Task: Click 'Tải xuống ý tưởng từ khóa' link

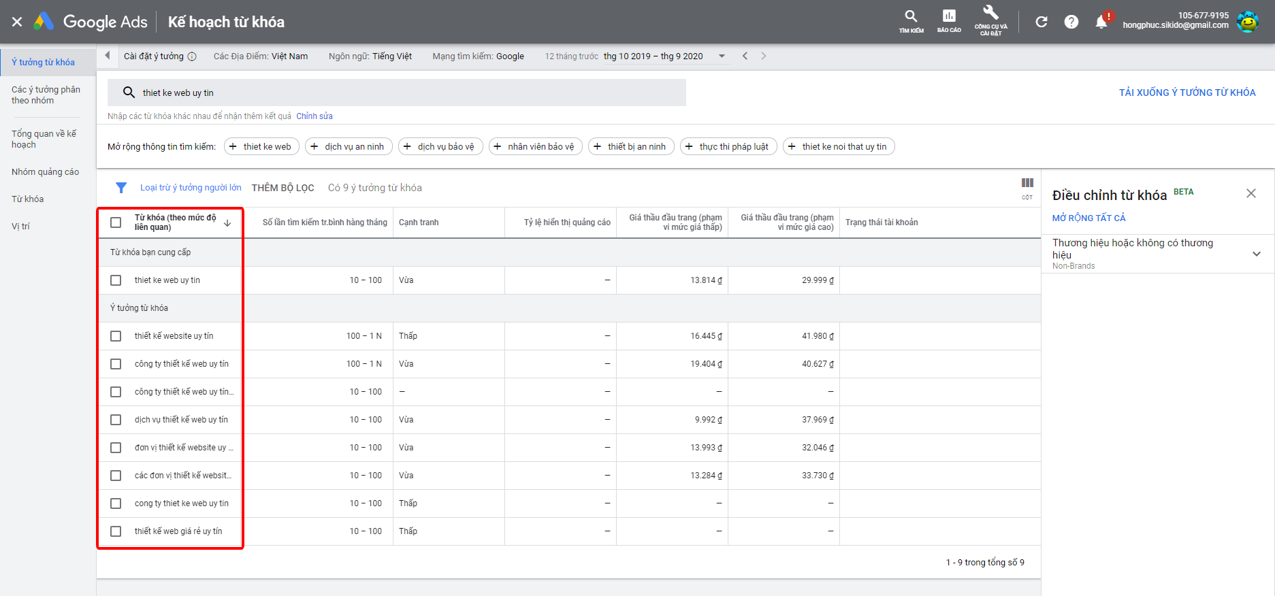Action: 1187,93
